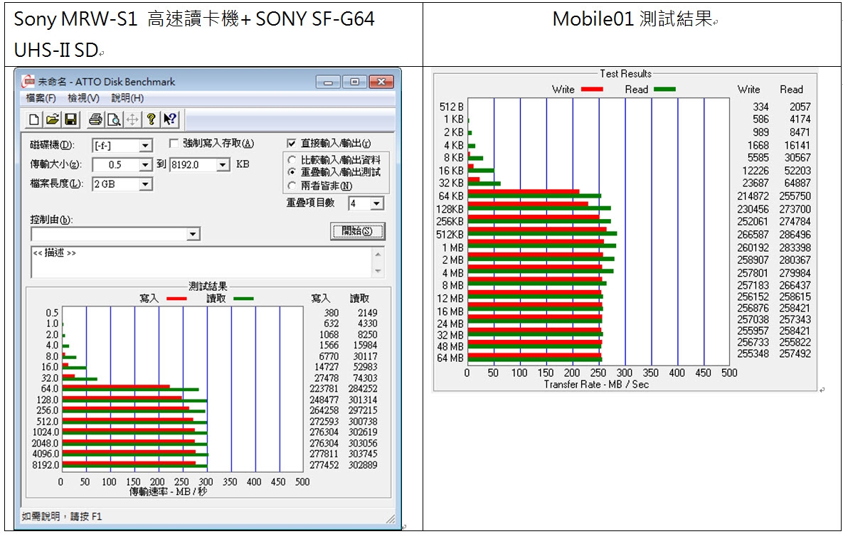Click inside the 描述 description text box
The width and height of the screenshot is (843, 534).
pyautogui.click(x=201, y=262)
